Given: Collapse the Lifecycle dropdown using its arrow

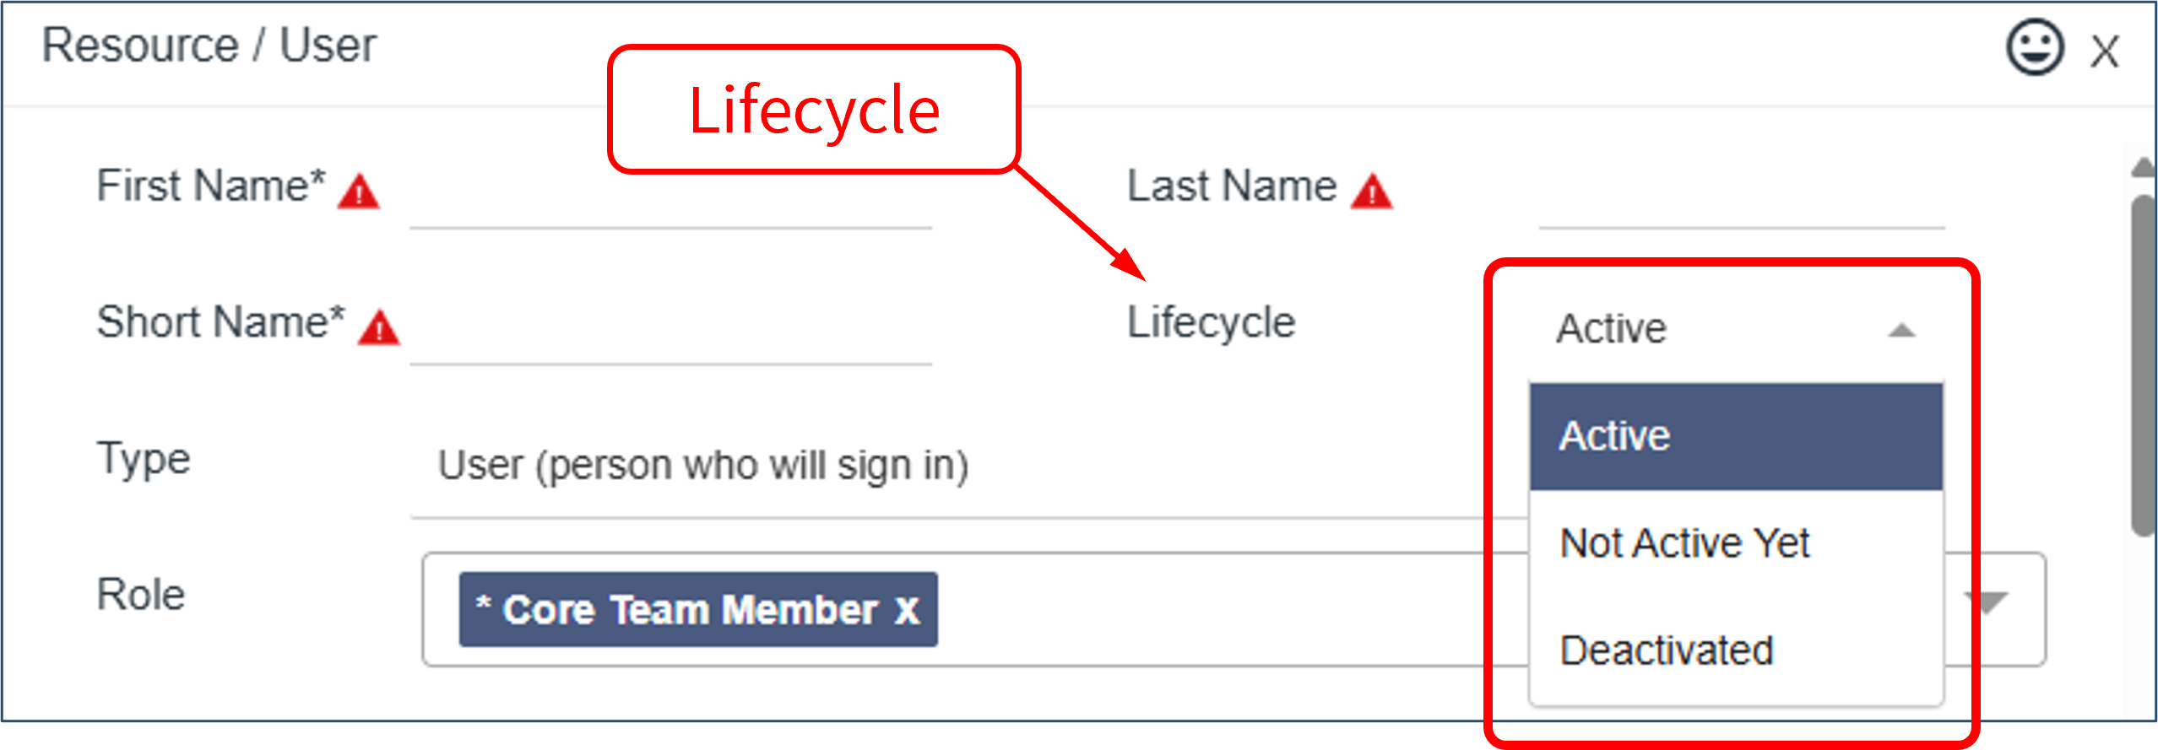Looking at the screenshot, I should point(1901,330).
